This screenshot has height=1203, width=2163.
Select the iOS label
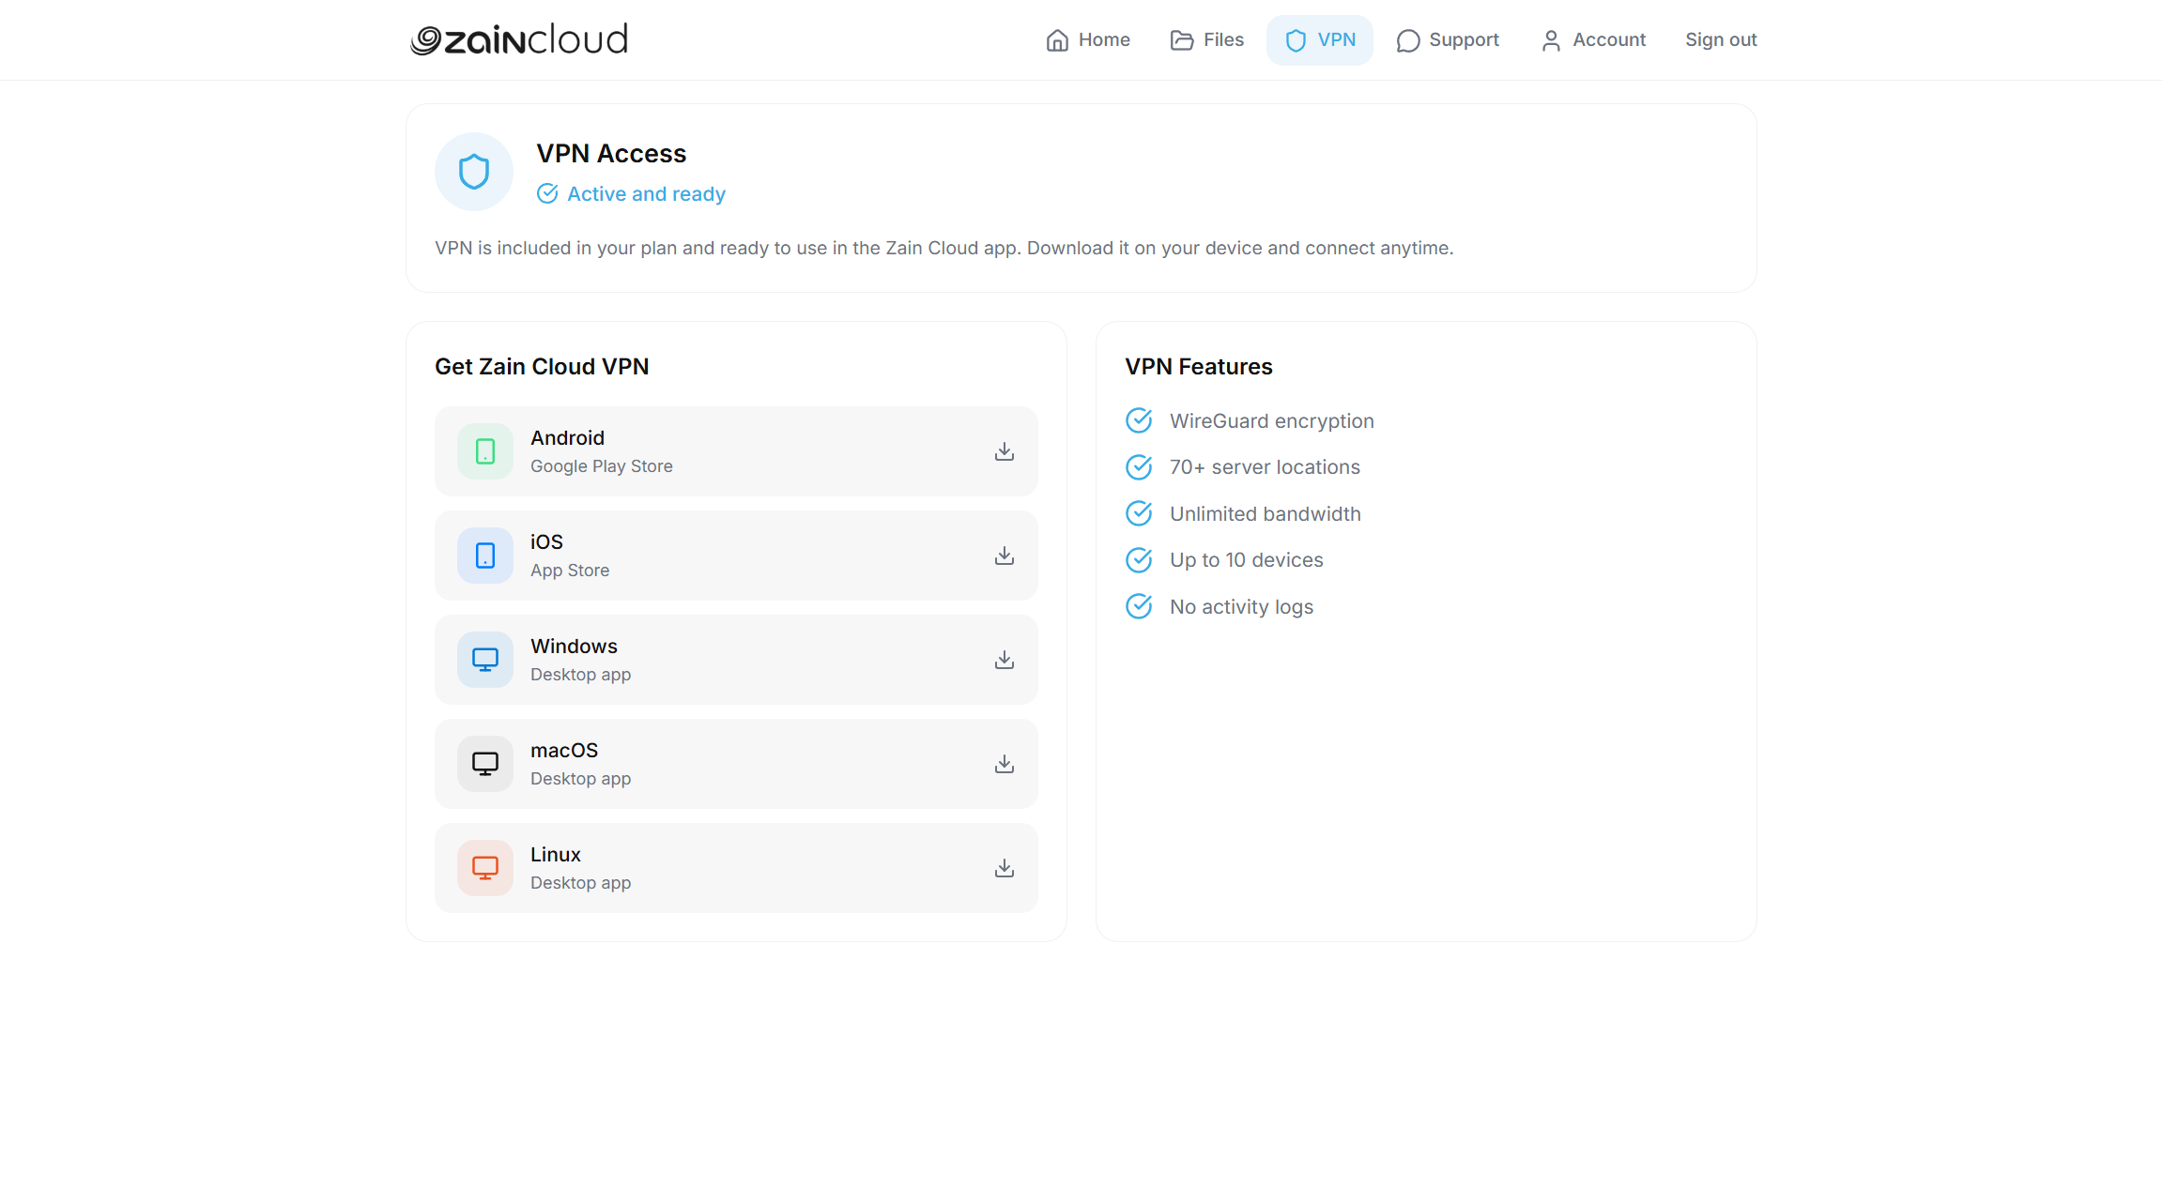(546, 542)
